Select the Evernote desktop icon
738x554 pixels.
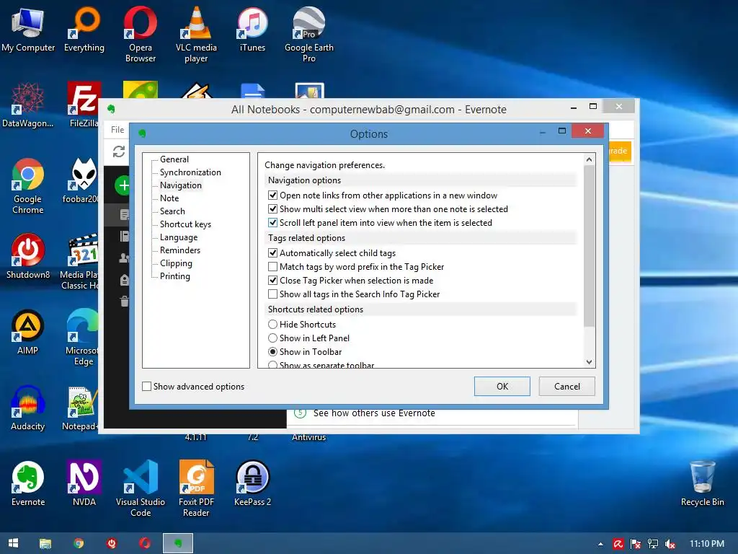(x=28, y=483)
